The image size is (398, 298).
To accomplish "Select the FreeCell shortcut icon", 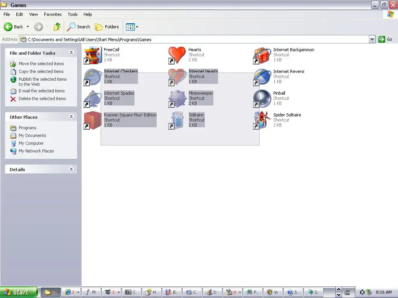I will pyautogui.click(x=93, y=55).
